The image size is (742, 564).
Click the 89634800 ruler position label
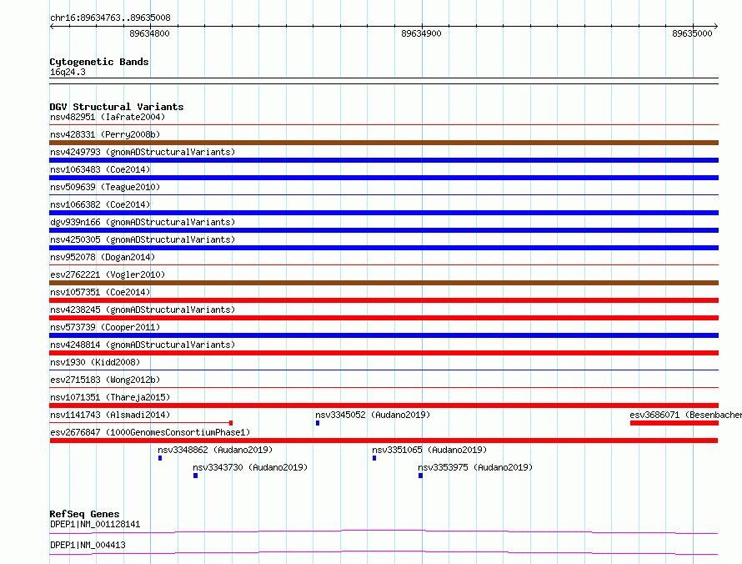pyautogui.click(x=149, y=33)
